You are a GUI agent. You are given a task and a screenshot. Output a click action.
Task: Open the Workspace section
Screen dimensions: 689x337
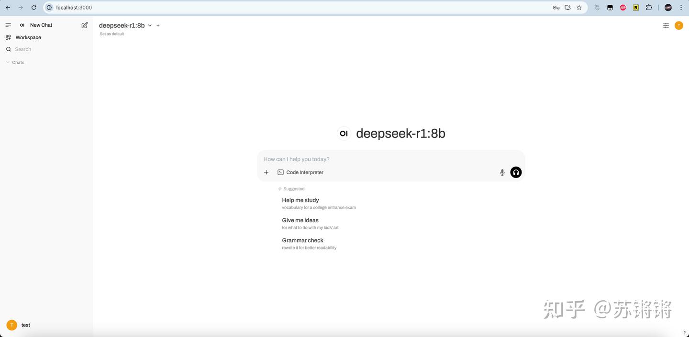28,37
